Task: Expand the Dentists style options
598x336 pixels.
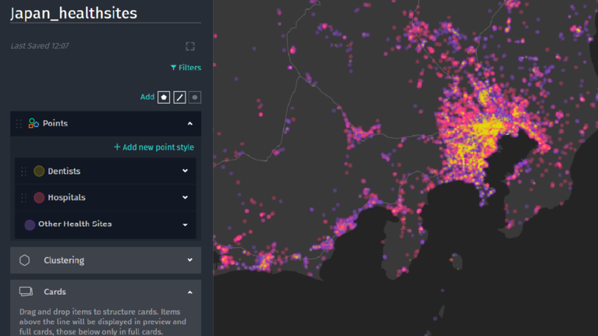Action: (185, 171)
